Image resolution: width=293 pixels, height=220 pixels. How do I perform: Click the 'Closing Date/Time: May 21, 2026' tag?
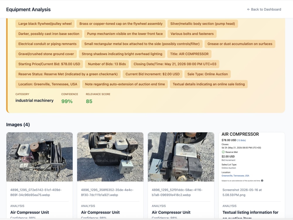point(175,64)
